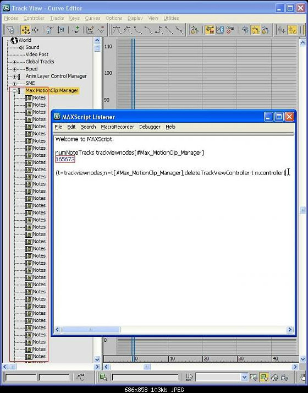The image size is (308, 393).
Task: Set tangents to Linear
Action: [169, 30]
